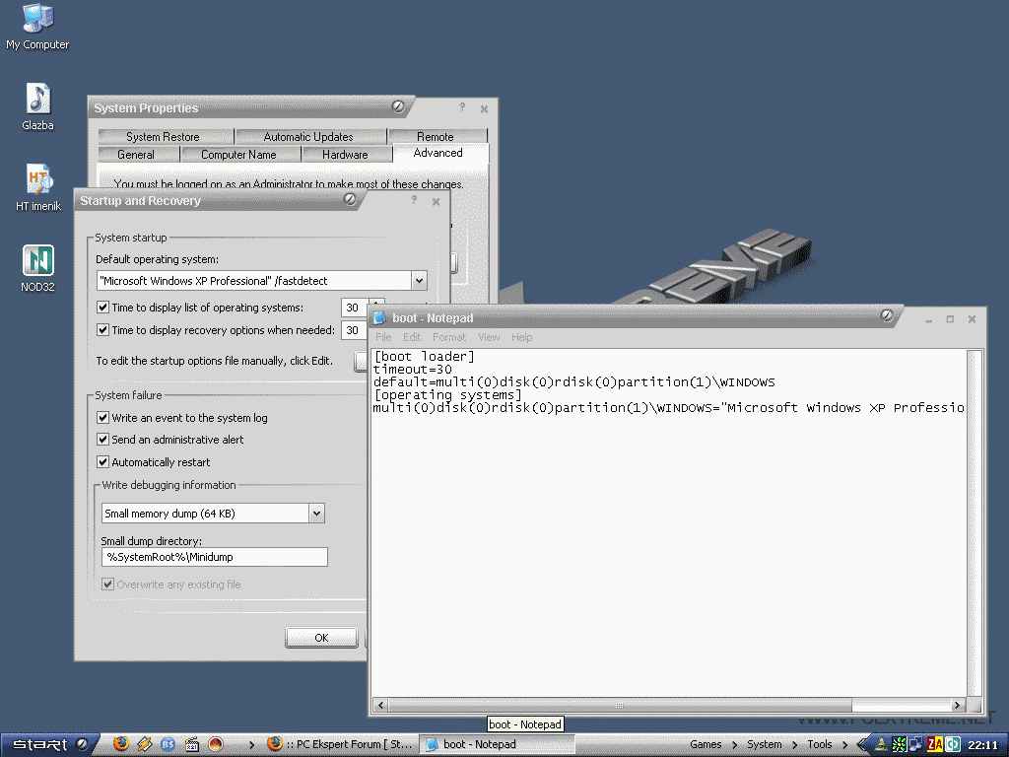Open the File menu in Notepad

pos(383,337)
